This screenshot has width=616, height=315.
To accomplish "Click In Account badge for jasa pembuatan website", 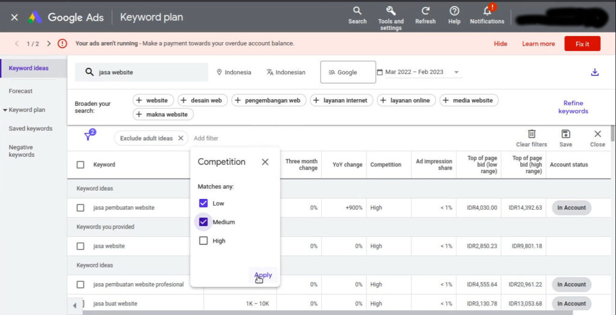I will (x=571, y=208).
